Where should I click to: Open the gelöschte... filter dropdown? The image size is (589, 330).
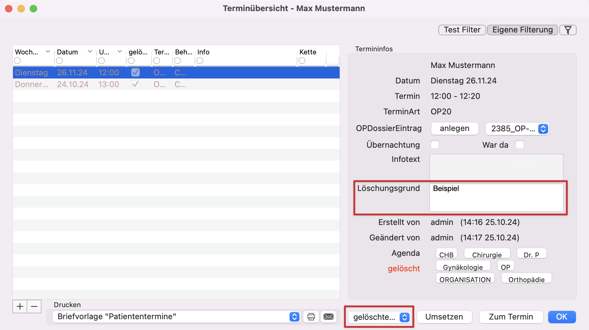(x=379, y=317)
